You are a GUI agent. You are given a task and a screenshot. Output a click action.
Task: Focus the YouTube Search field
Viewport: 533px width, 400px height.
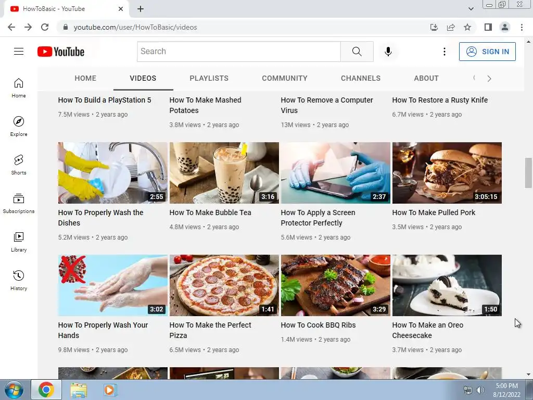click(238, 52)
